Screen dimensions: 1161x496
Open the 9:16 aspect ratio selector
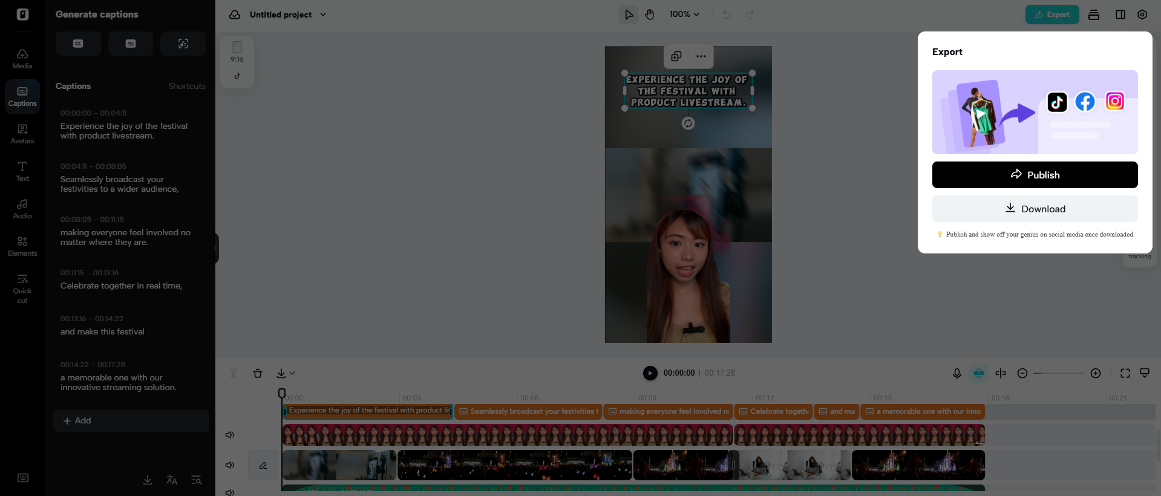(x=237, y=52)
